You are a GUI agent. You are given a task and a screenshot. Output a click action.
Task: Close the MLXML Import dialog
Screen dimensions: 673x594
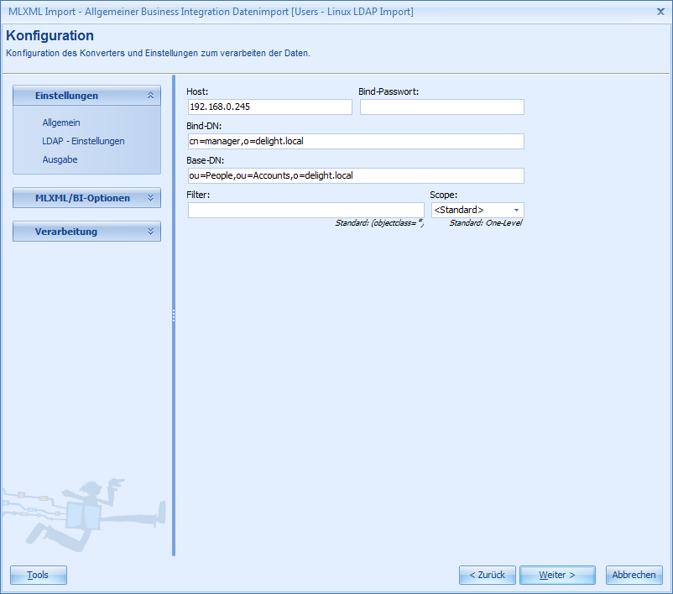[x=661, y=12]
